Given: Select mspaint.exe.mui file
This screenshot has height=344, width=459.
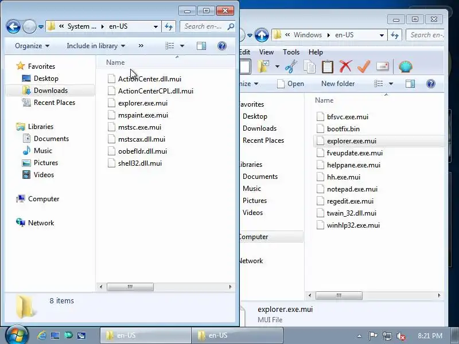Looking at the screenshot, I should (143, 115).
